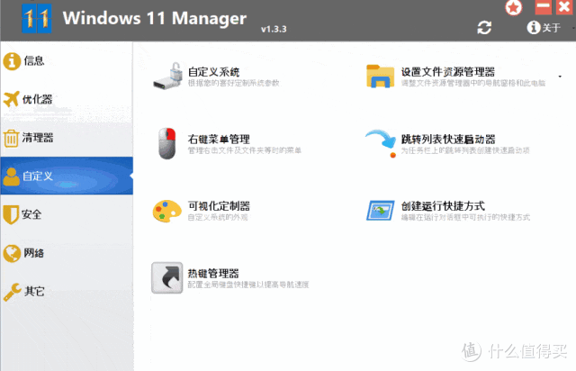The width and height of the screenshot is (576, 371).
Task: Open 可视化定制器 paint palette icon
Action: 167,211
